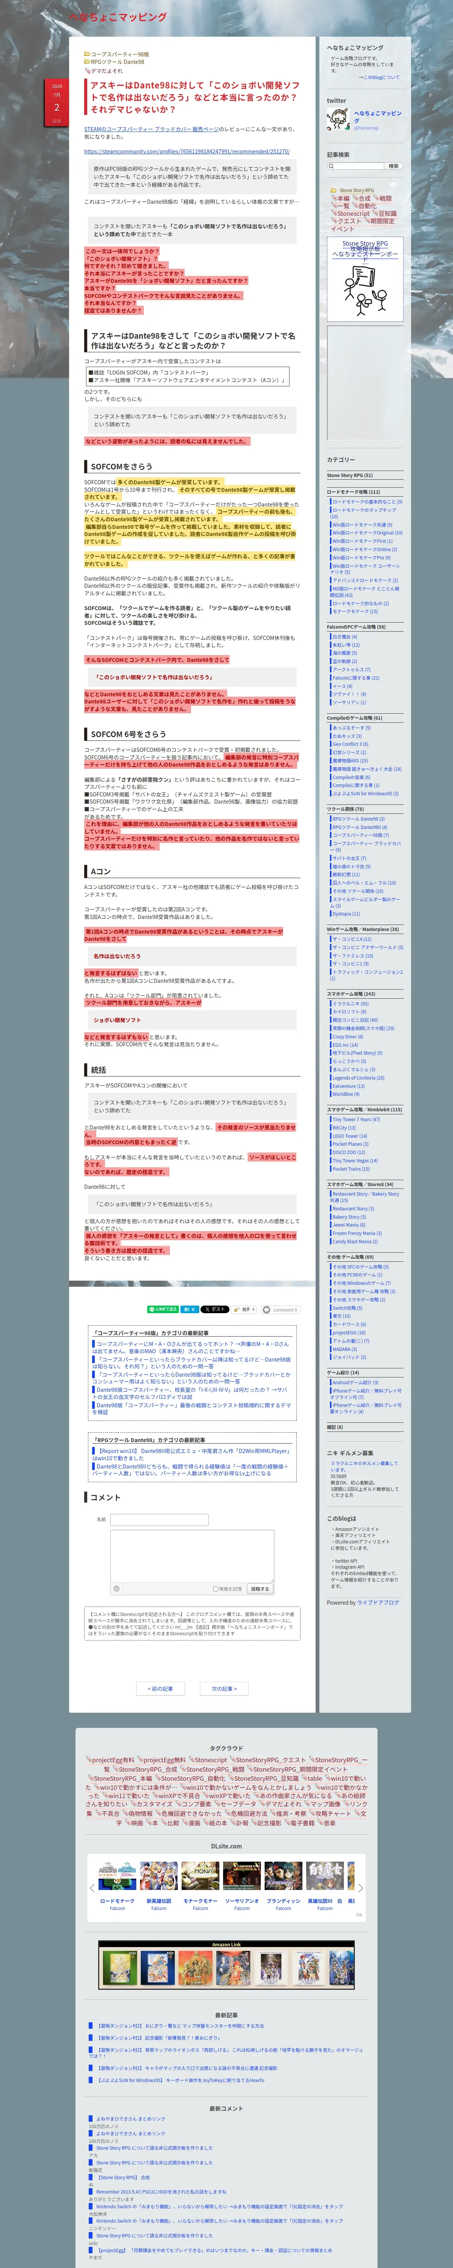Click the comment count bubble button
This screenshot has height=2268, width=453.
(280, 1309)
